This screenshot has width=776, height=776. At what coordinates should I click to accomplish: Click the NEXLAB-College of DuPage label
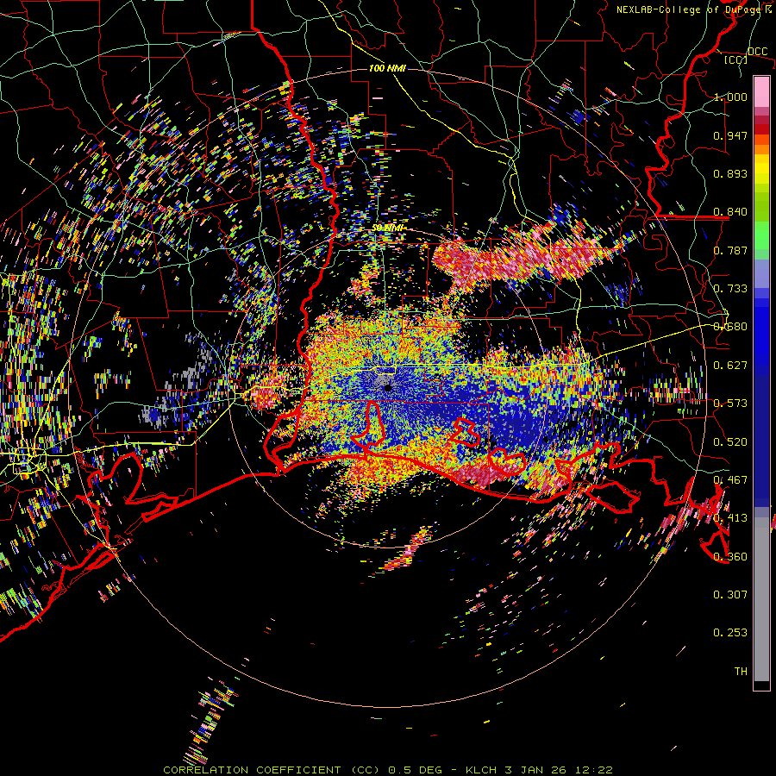tap(691, 9)
